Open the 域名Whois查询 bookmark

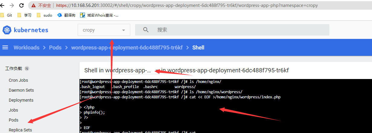coord(99,15)
